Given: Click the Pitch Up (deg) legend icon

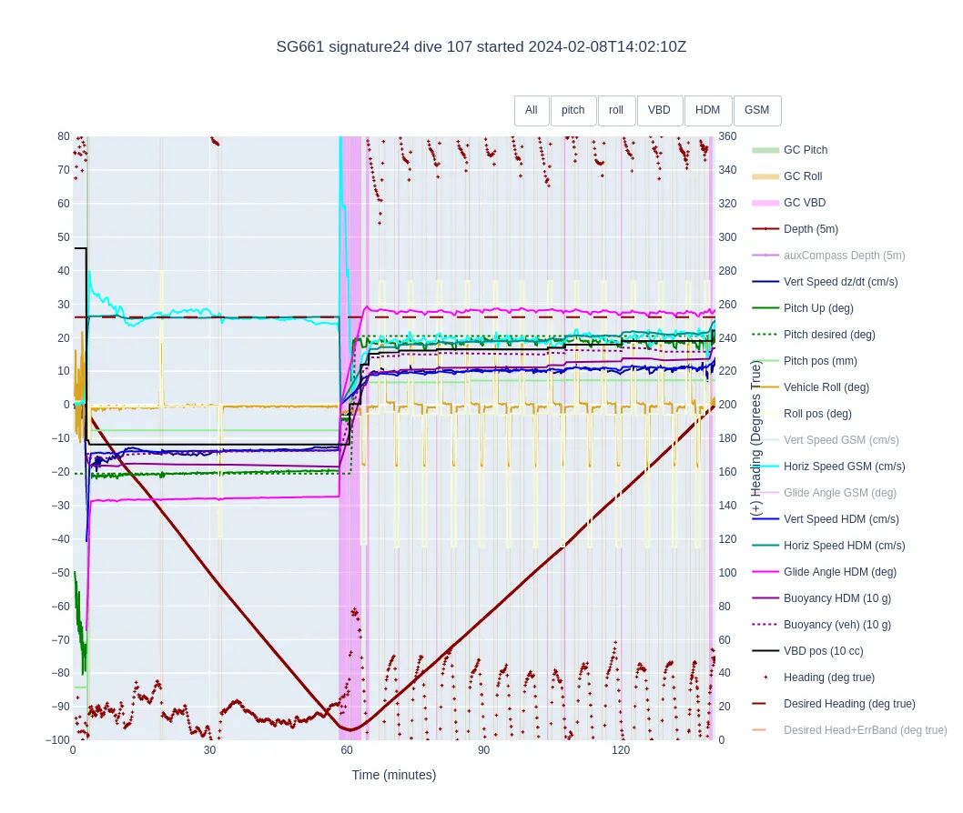Looking at the screenshot, I should tap(765, 308).
